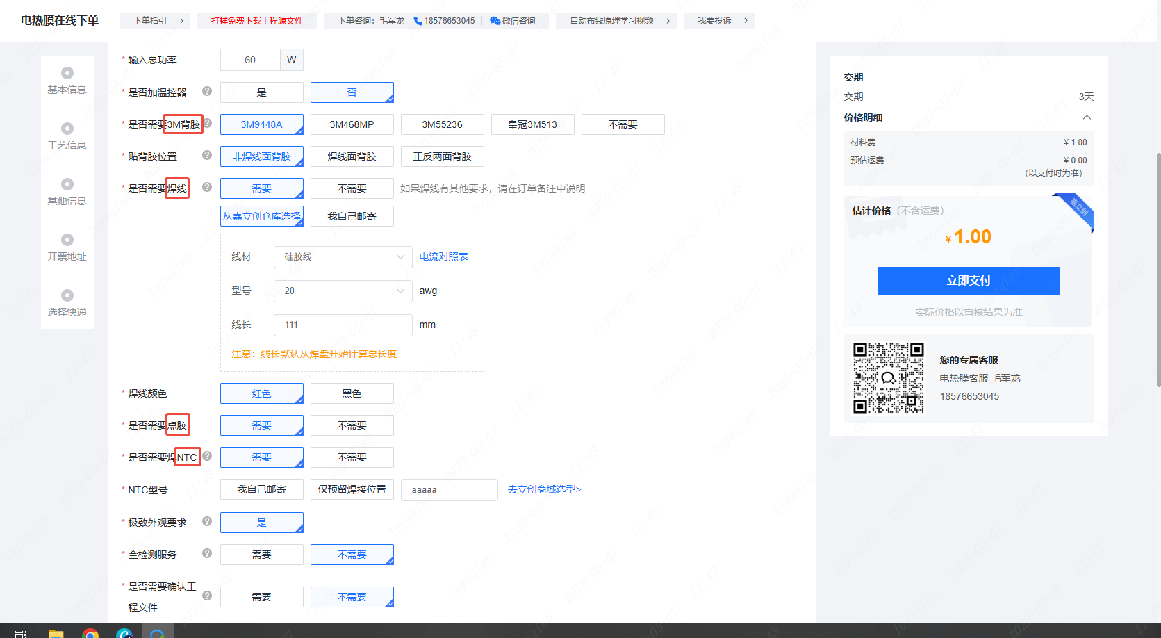Select 是 for adding a temperature controller
The height and width of the screenshot is (638, 1161).
pos(261,92)
